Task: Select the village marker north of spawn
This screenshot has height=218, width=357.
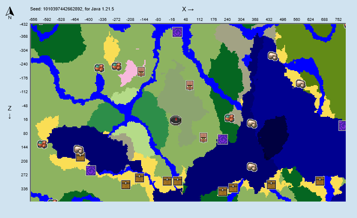Action: point(190,85)
